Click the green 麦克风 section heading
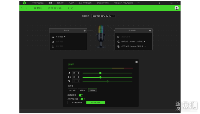The image size is (200, 114). (x=71, y=64)
